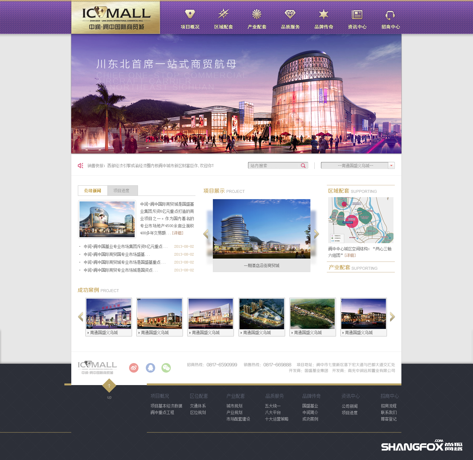The width and height of the screenshot is (473, 460).
Task: Click the company news building thumbnail
Action: coord(107,219)
